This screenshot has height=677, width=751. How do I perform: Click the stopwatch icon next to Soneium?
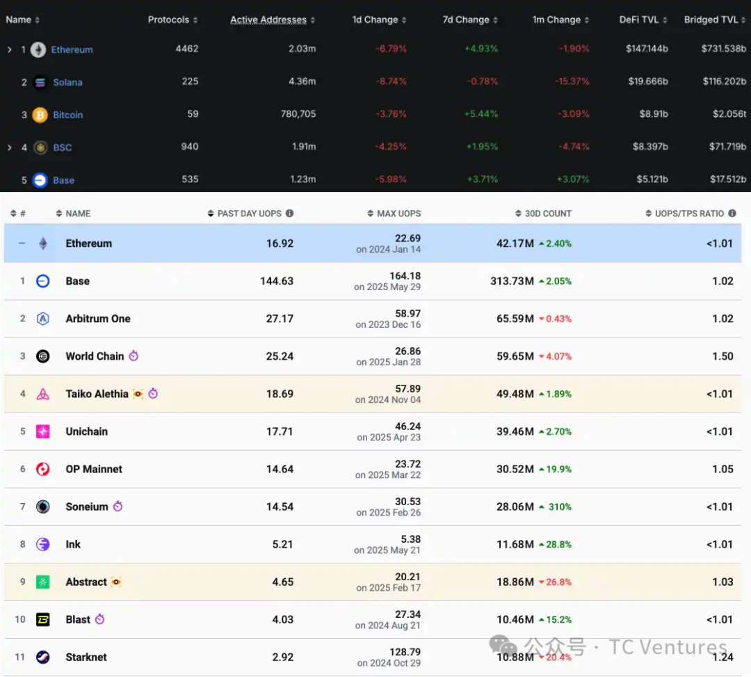tap(118, 506)
